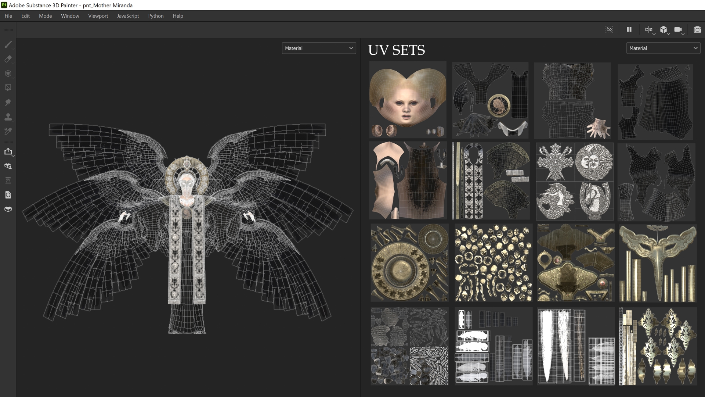Select the Projection tool icon
This screenshot has width=705, height=397.
tap(8, 74)
